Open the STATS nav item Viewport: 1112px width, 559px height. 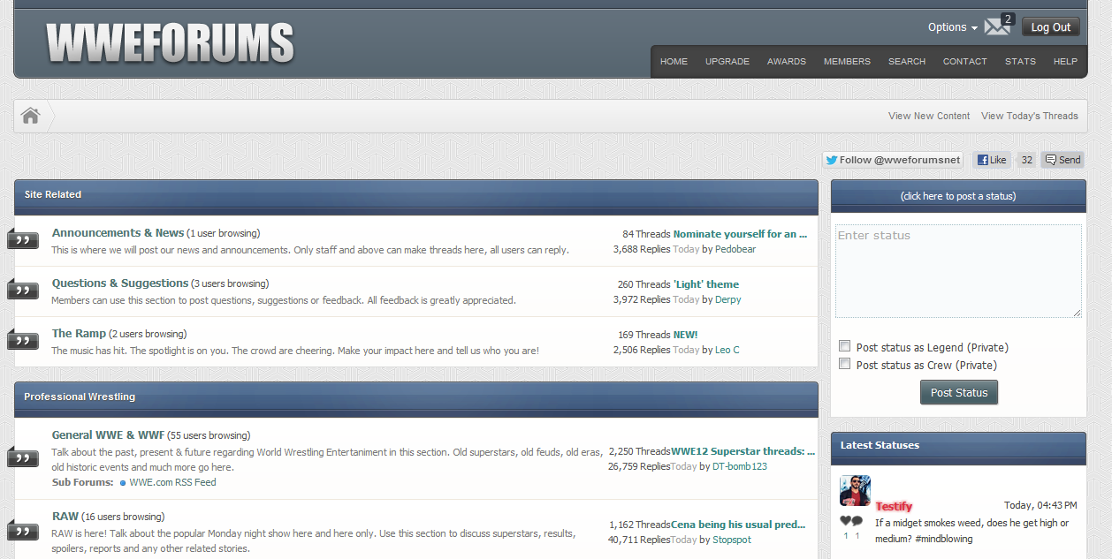pos(1020,62)
